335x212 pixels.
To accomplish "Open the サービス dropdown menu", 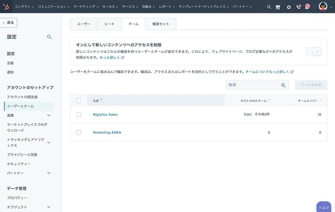I will (x=130, y=7).
